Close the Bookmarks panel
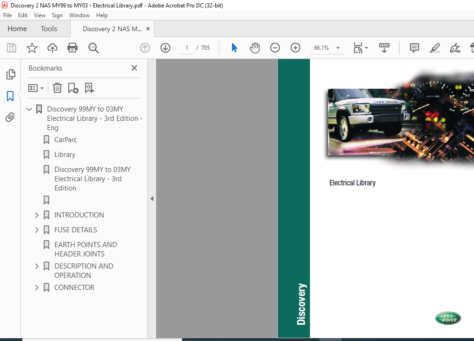Image resolution: width=474 pixels, height=341 pixels. click(134, 68)
